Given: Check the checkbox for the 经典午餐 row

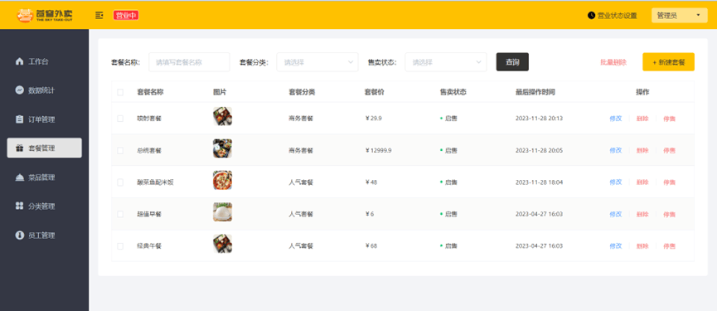Looking at the screenshot, I should click(120, 246).
